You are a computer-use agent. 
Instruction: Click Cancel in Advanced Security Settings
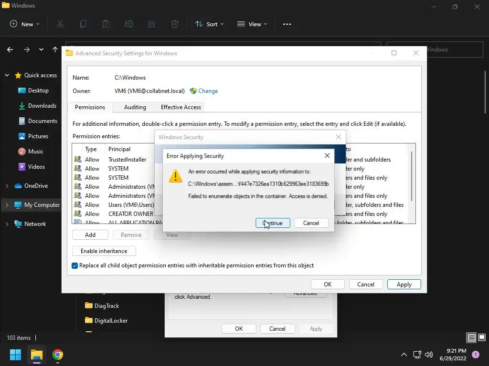coord(366,284)
